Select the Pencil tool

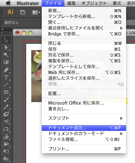point(6,107)
